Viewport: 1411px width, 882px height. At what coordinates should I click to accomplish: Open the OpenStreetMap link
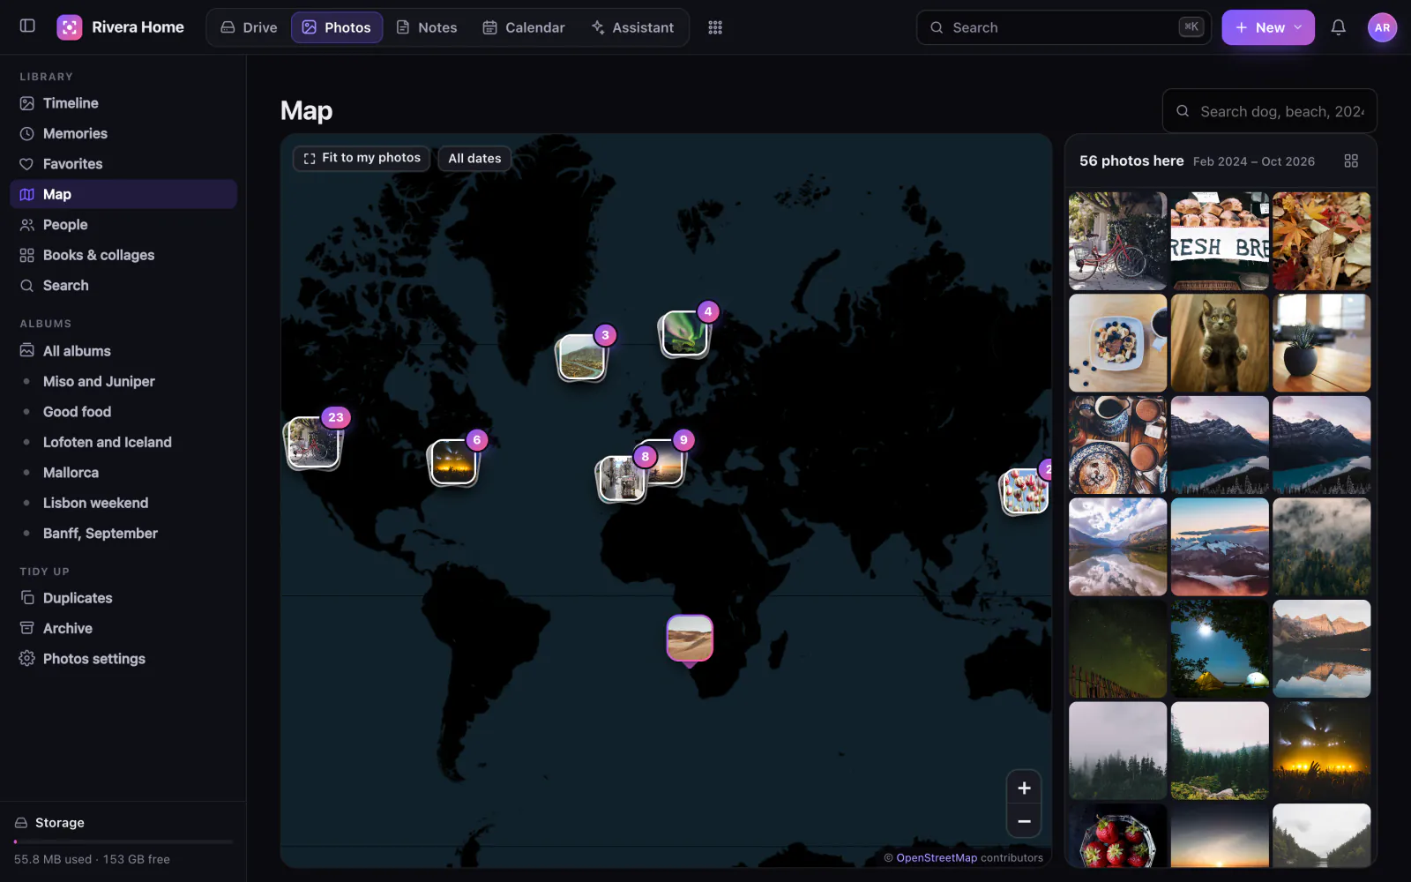pos(937,858)
